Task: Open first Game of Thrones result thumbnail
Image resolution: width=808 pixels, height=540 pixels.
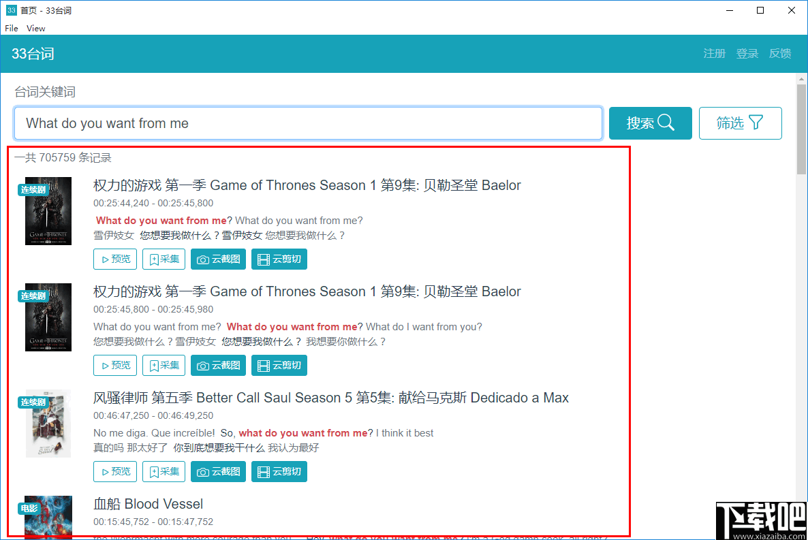Action: pos(48,211)
